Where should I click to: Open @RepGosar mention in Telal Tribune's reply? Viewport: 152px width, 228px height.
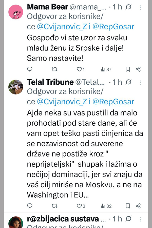point(113,102)
